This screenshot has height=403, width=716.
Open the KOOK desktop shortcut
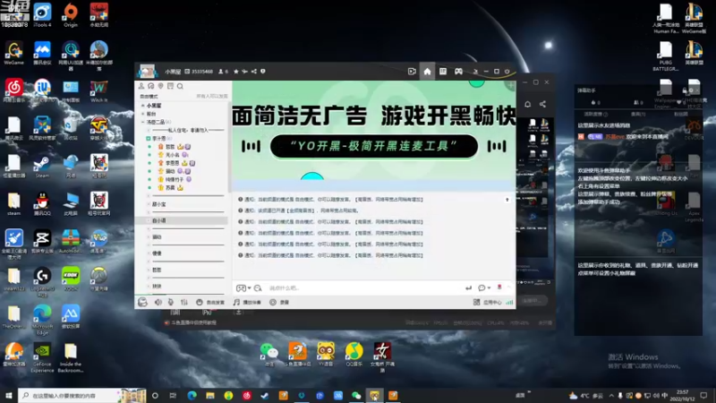coord(71,279)
